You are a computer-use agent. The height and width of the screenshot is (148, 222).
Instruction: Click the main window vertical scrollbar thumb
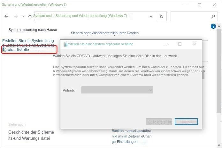pos(219,71)
